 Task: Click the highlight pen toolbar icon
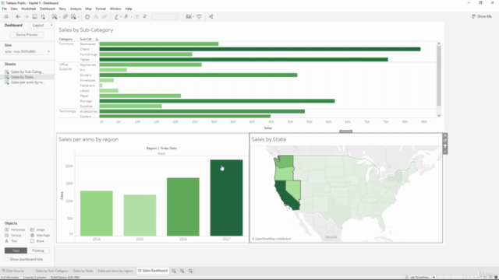116,16
